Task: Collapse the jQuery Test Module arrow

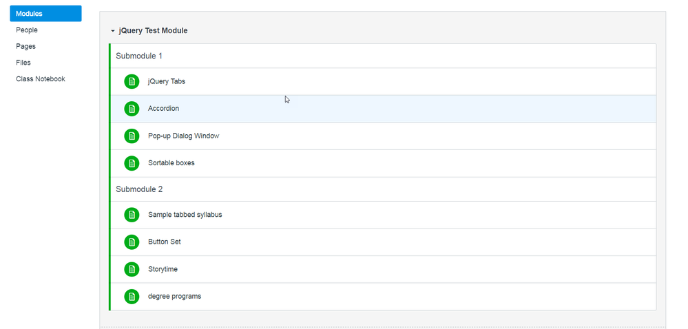Action: 113,31
